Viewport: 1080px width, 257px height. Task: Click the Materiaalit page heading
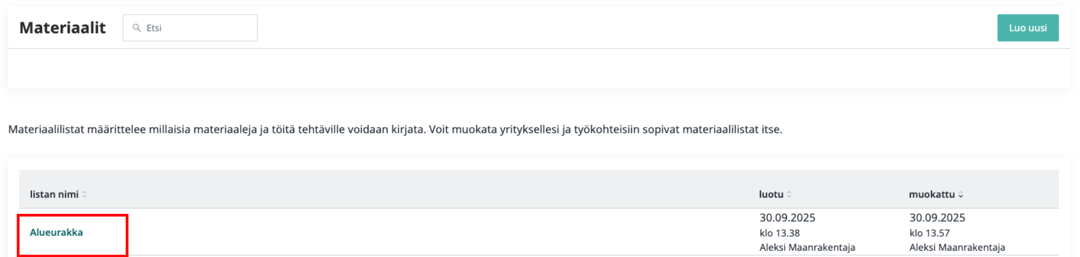(x=62, y=28)
